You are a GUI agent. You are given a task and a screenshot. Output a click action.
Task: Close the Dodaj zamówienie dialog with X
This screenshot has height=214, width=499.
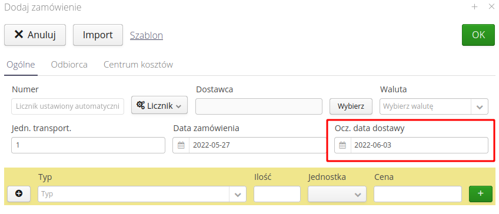(x=491, y=6)
